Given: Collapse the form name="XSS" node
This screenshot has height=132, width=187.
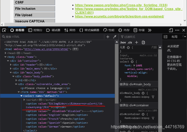Looking at the screenshot, I should coord(19,92).
